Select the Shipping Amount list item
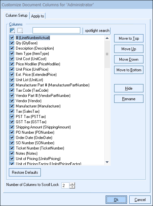 pyautogui.click(x=43, y=127)
